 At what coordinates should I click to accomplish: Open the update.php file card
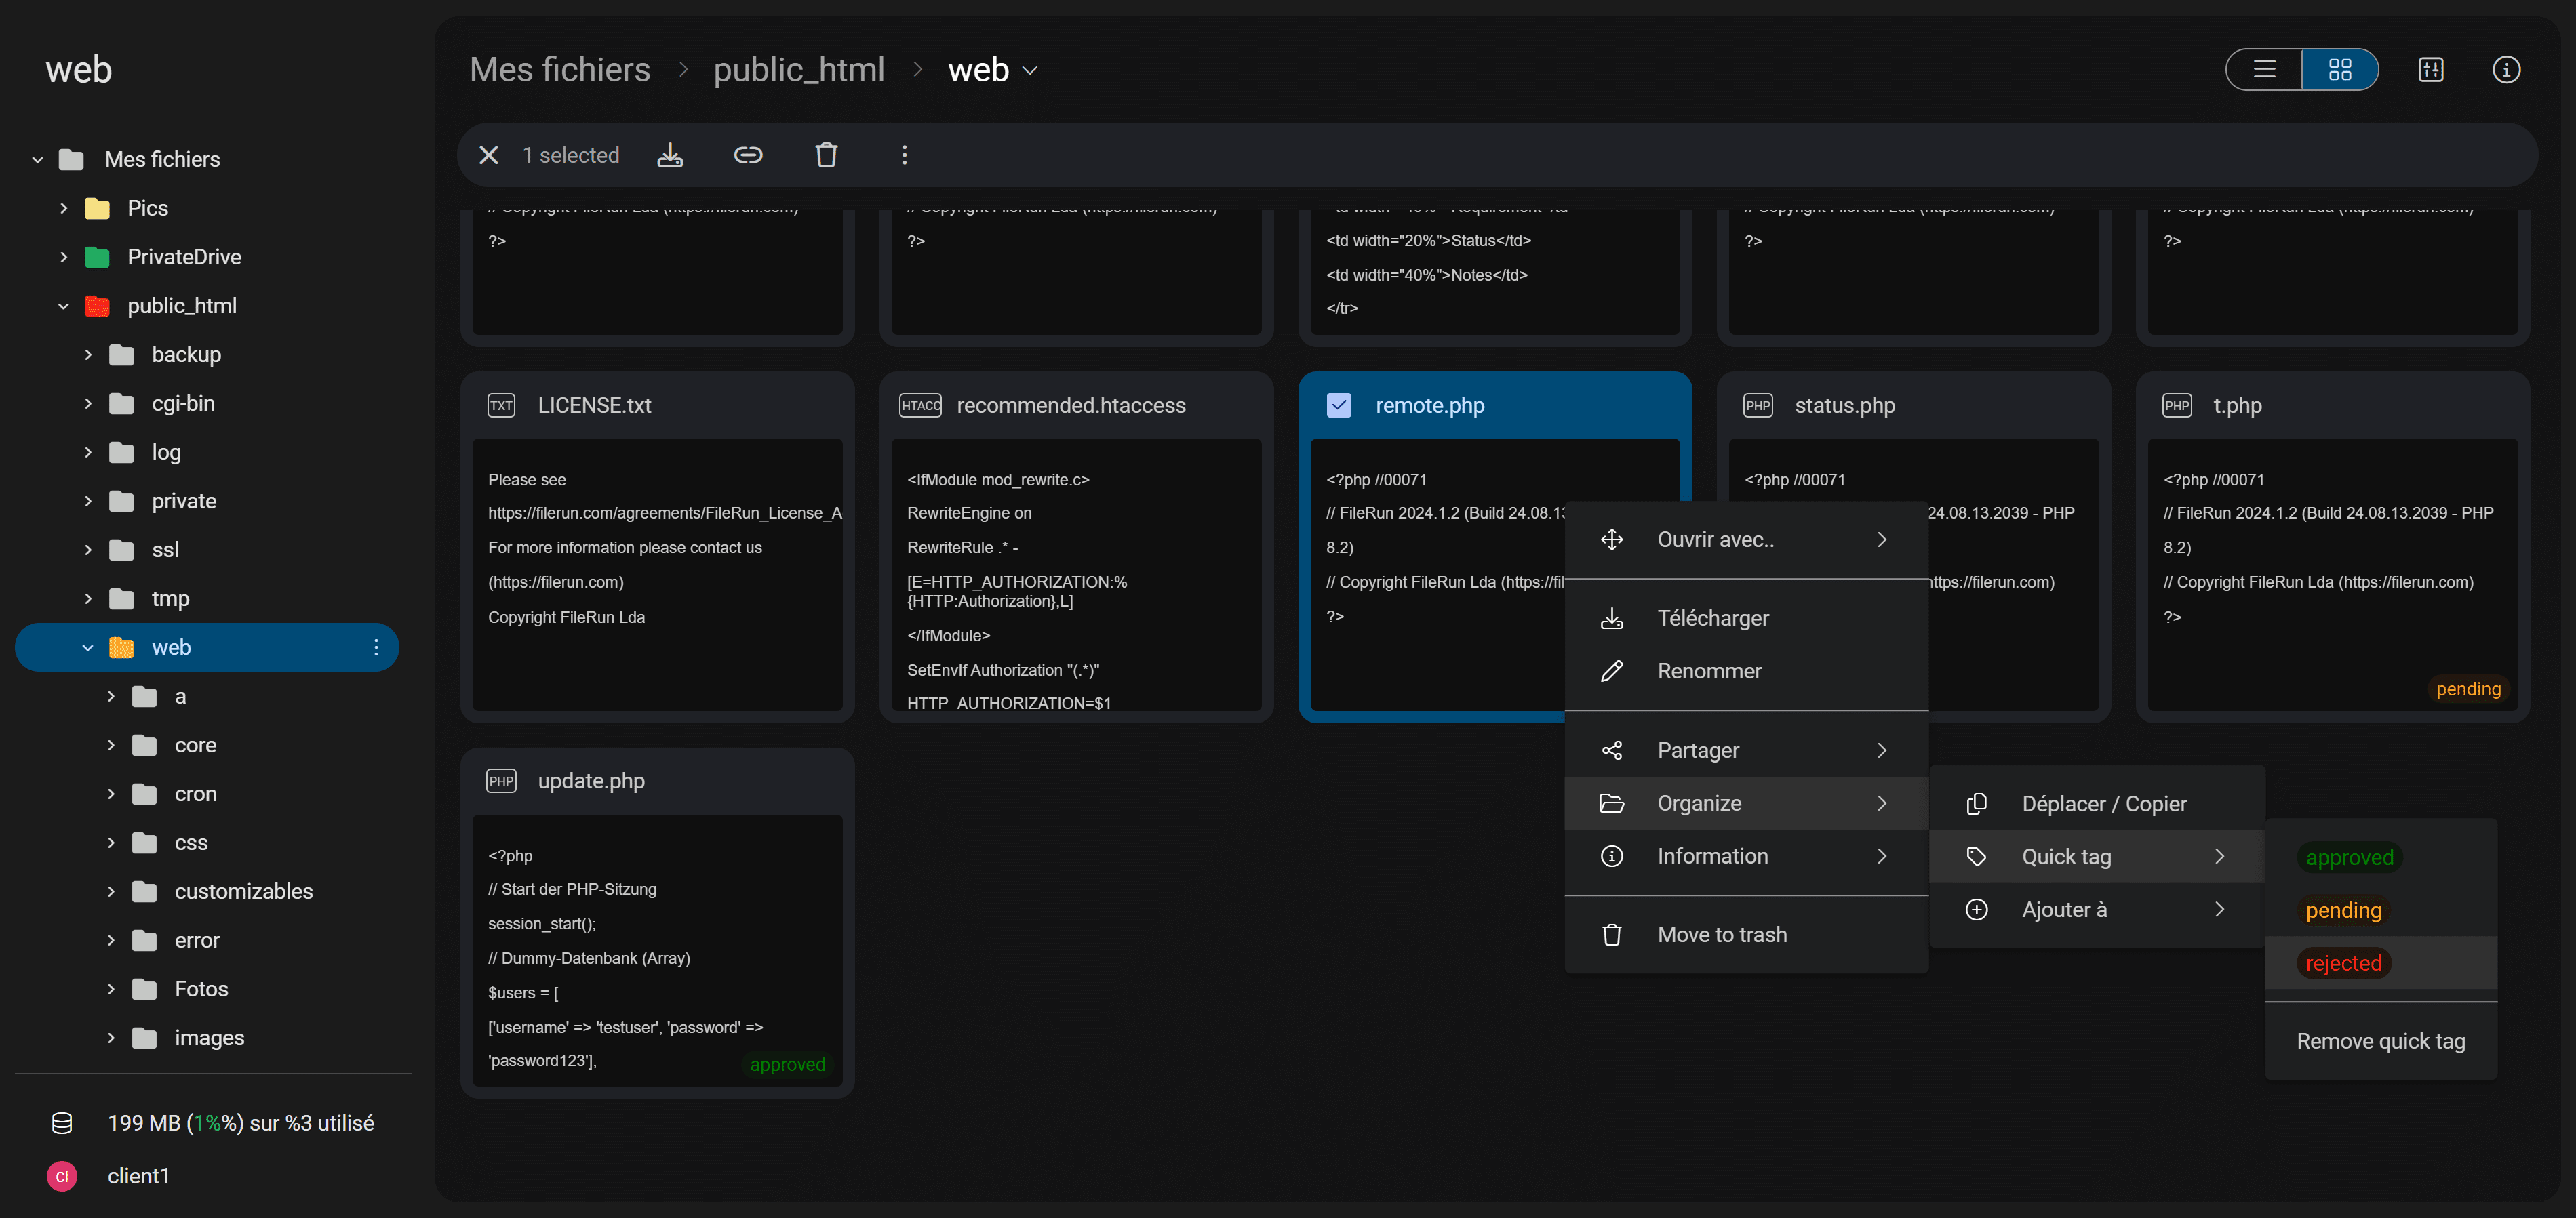pos(590,781)
